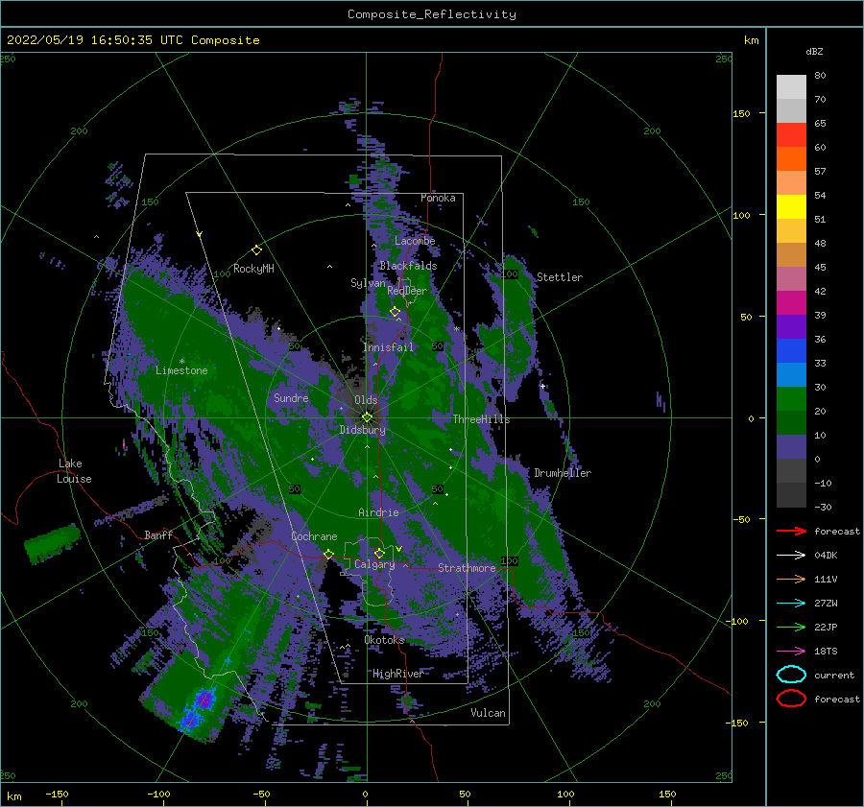
Task: Click the green 22JP arrow icon
Action: click(791, 627)
